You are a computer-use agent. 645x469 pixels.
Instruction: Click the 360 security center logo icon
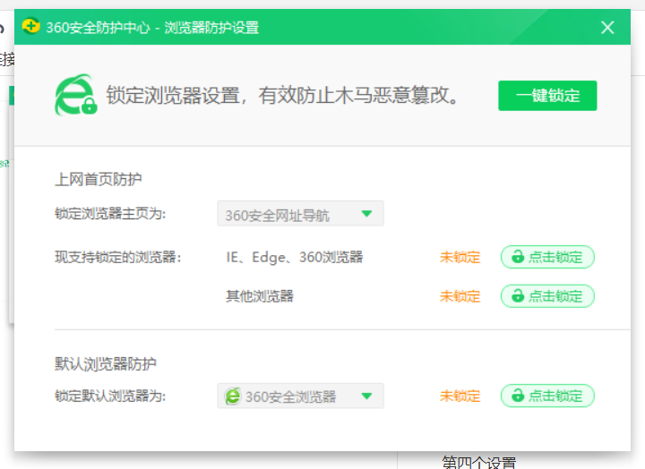(30, 27)
